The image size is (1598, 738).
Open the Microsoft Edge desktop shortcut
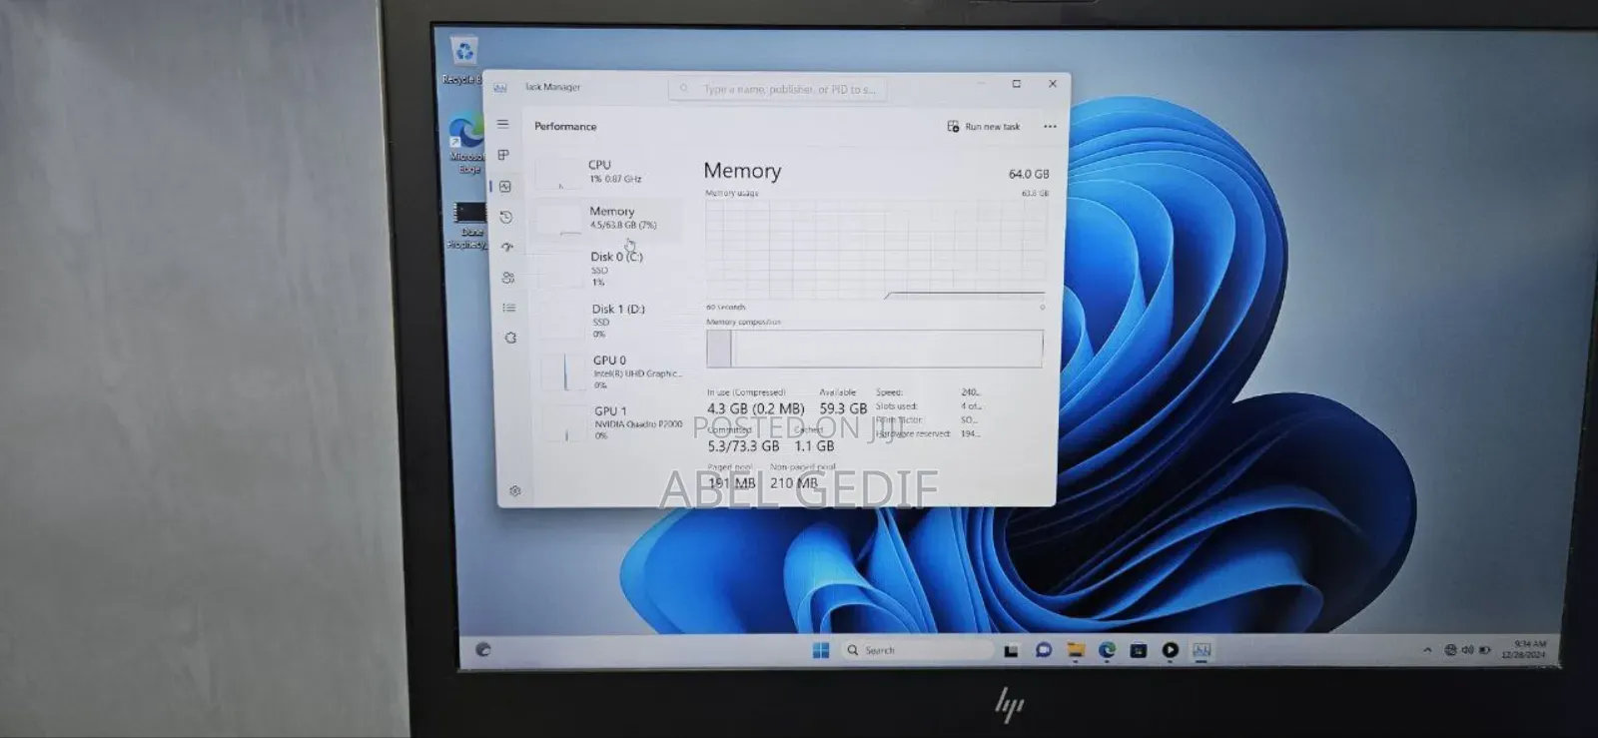click(x=466, y=144)
